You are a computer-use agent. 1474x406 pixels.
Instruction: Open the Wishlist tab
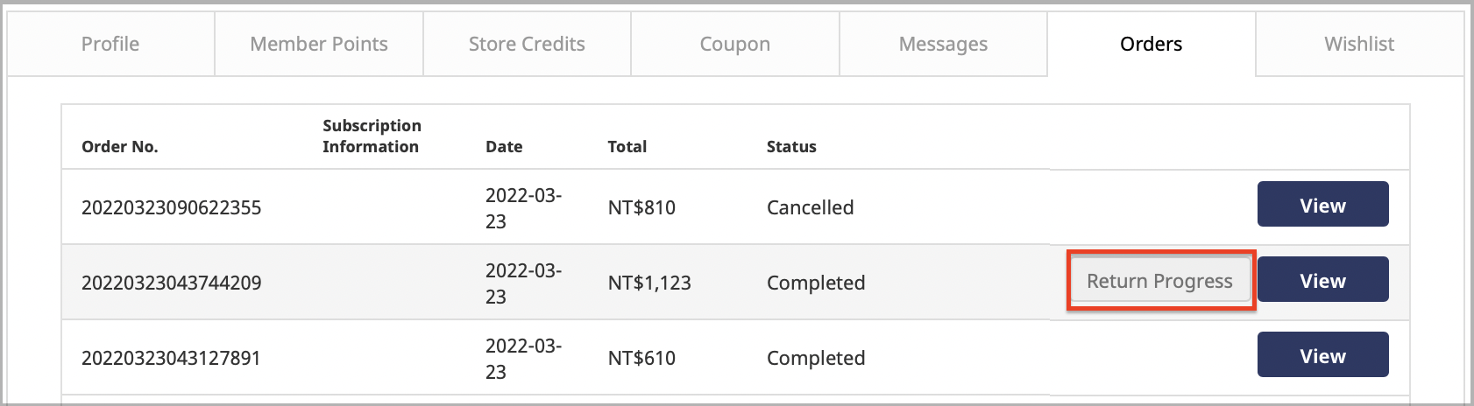[1359, 44]
